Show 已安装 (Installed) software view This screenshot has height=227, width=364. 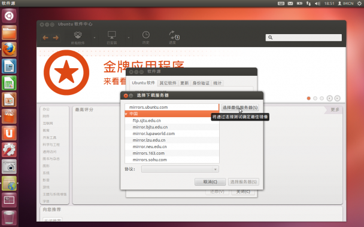[112, 38]
